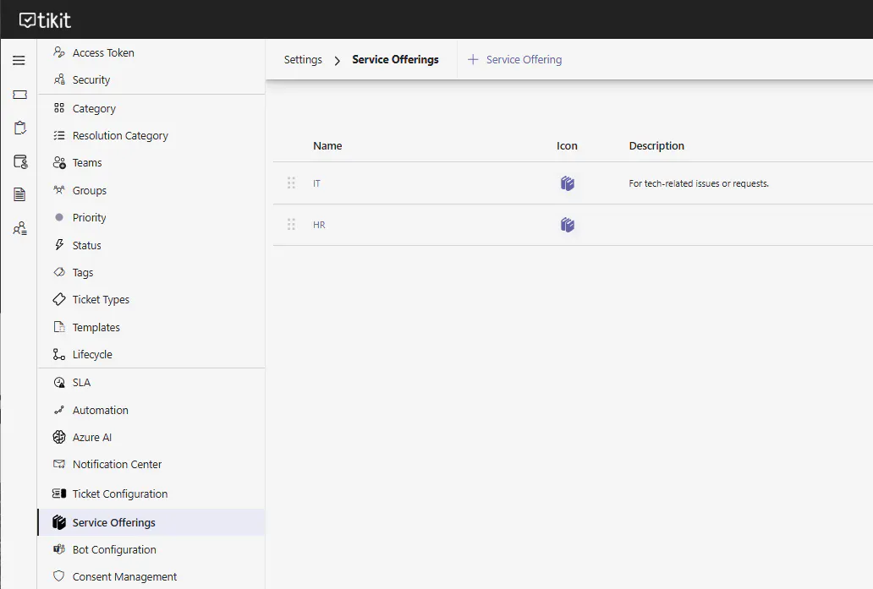Click the IT service offering icon
The image size is (873, 589).
click(568, 183)
